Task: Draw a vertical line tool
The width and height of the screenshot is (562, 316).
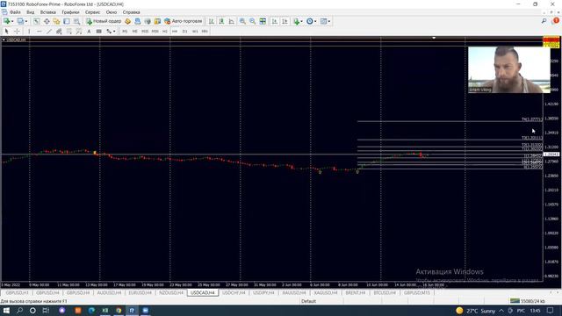Action: pos(29,32)
